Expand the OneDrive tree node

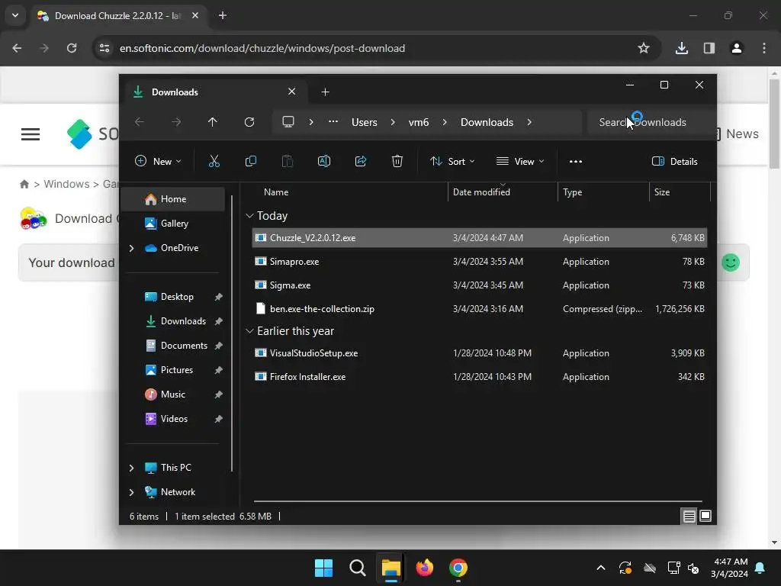click(x=131, y=248)
